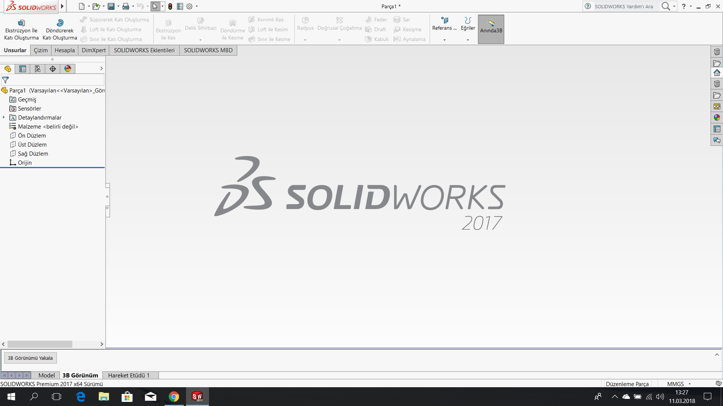This screenshot has width=723, height=406.
Task: Open SOLIDWORKS forum in task pane
Action: click(x=717, y=140)
